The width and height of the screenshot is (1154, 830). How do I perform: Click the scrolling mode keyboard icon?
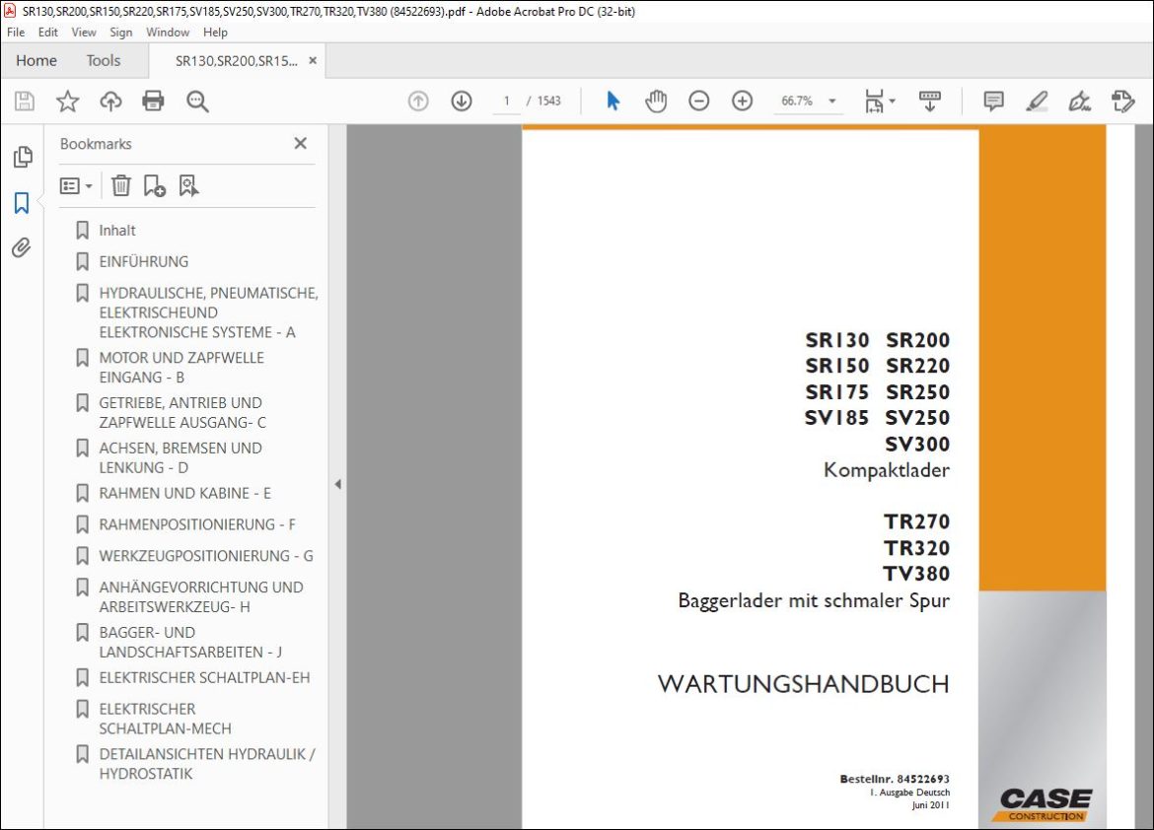click(930, 101)
